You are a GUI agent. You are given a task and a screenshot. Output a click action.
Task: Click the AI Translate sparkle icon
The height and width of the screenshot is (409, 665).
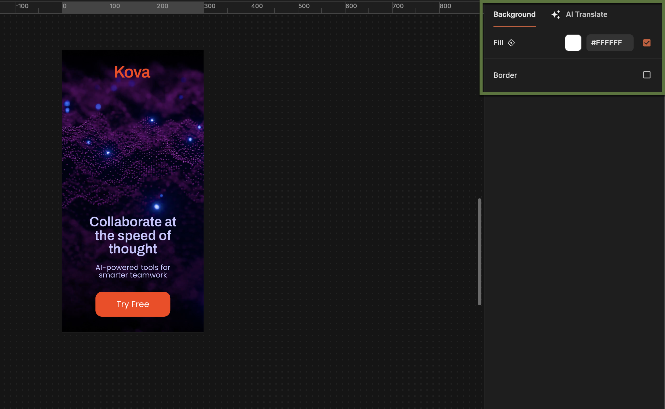pyautogui.click(x=555, y=14)
